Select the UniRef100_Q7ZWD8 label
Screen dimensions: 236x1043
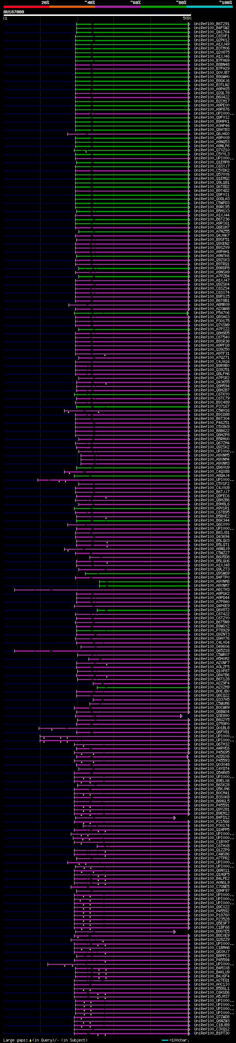[211, 1017]
